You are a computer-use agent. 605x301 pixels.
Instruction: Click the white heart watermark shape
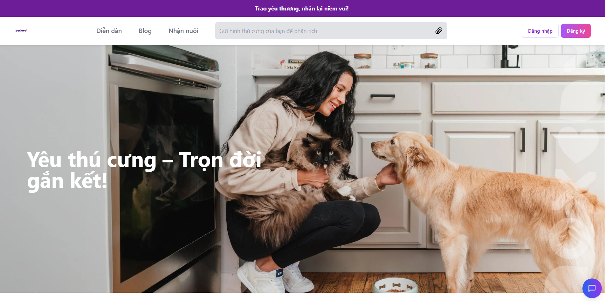pos(577,144)
